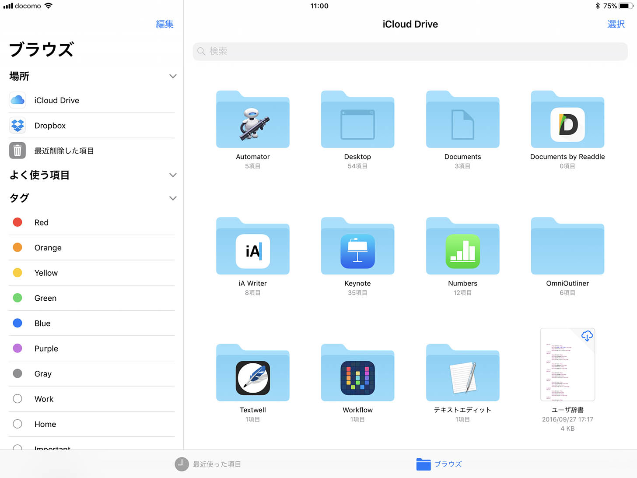
Task: Open the Workflow folder
Action: point(357,373)
